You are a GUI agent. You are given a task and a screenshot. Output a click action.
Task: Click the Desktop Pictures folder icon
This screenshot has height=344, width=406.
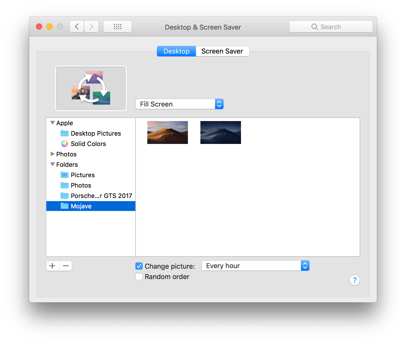pos(65,133)
